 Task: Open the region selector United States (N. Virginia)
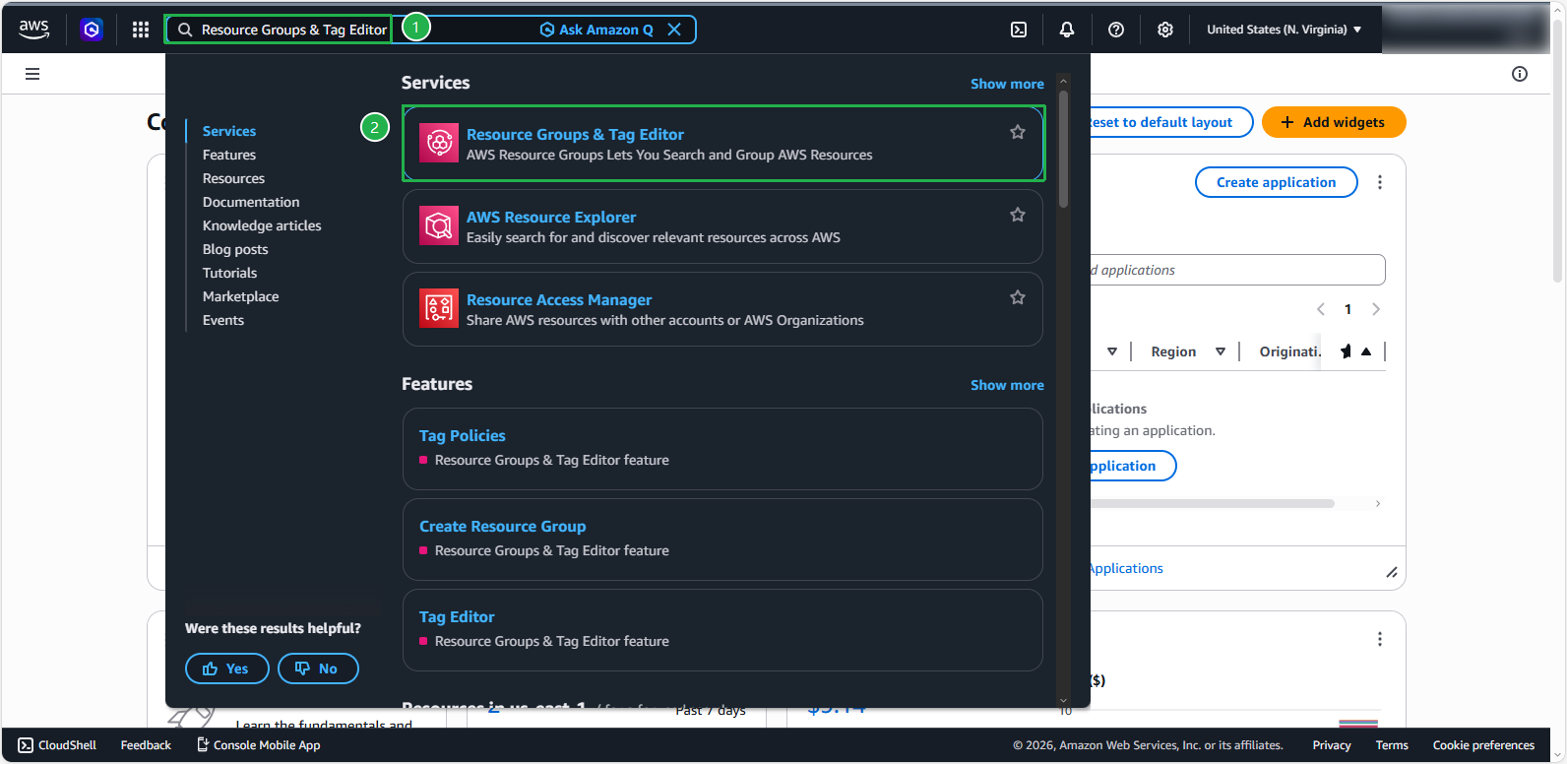pos(1285,30)
